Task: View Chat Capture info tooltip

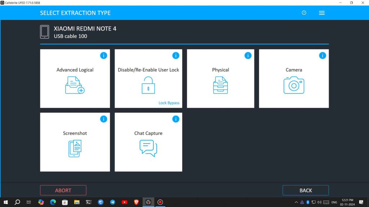Action: coord(175,119)
